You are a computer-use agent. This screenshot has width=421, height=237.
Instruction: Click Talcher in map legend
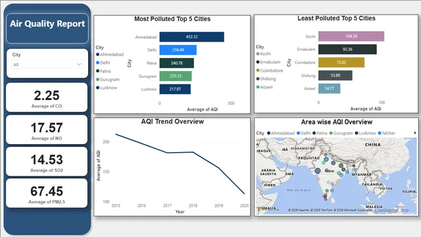coord(387,133)
